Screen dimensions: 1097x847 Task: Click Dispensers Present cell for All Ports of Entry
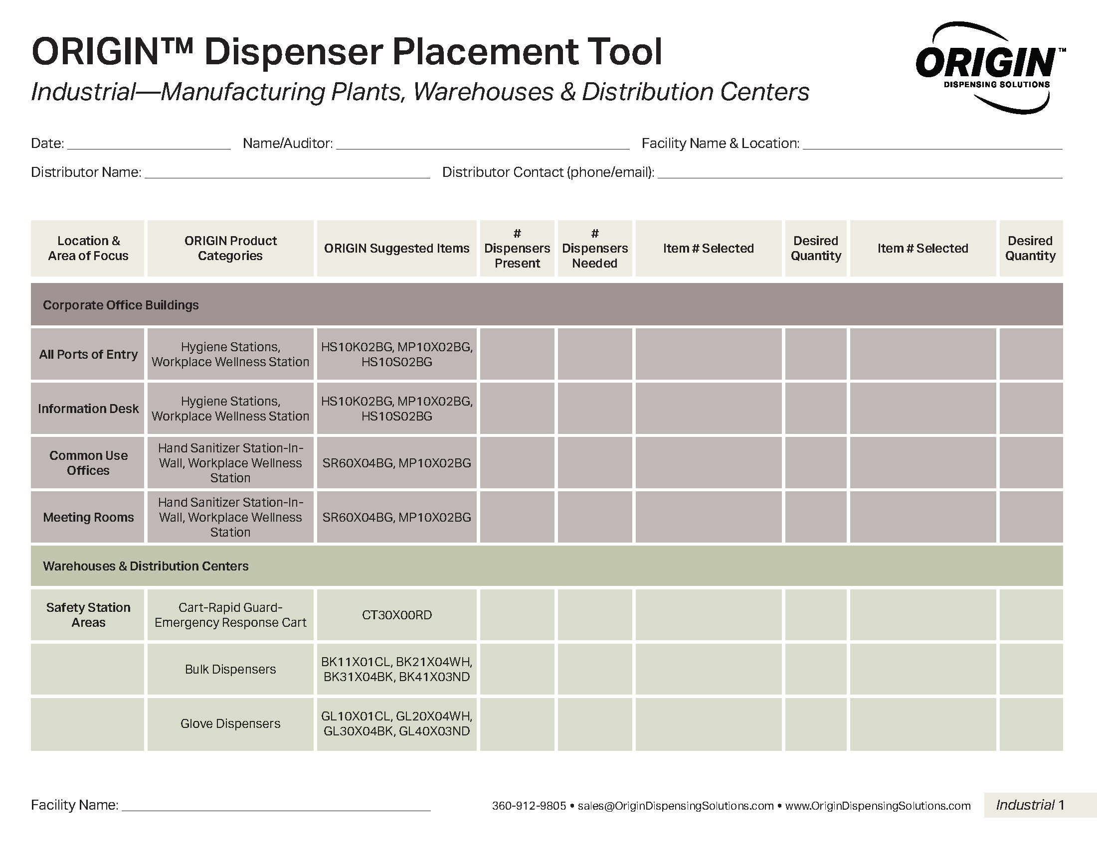pos(517,354)
